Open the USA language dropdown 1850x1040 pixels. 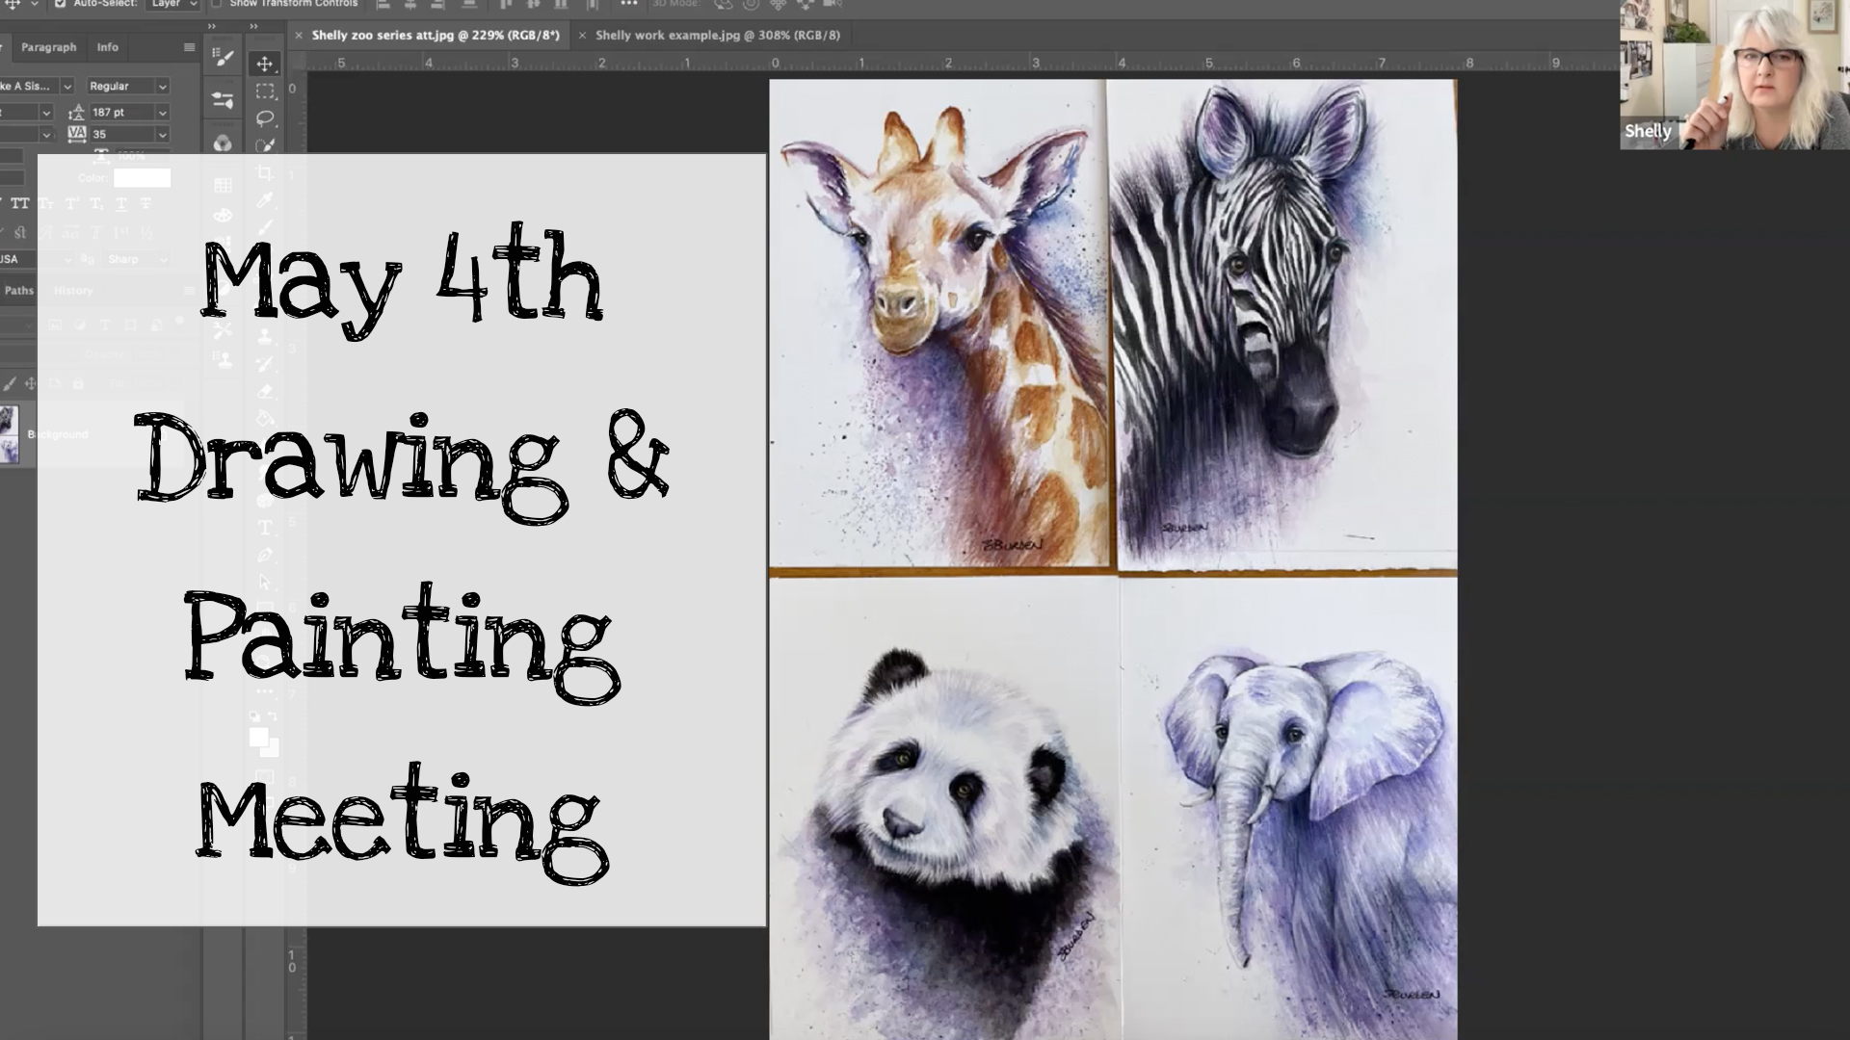click(37, 260)
